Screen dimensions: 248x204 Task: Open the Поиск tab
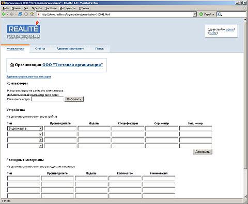click(100, 49)
